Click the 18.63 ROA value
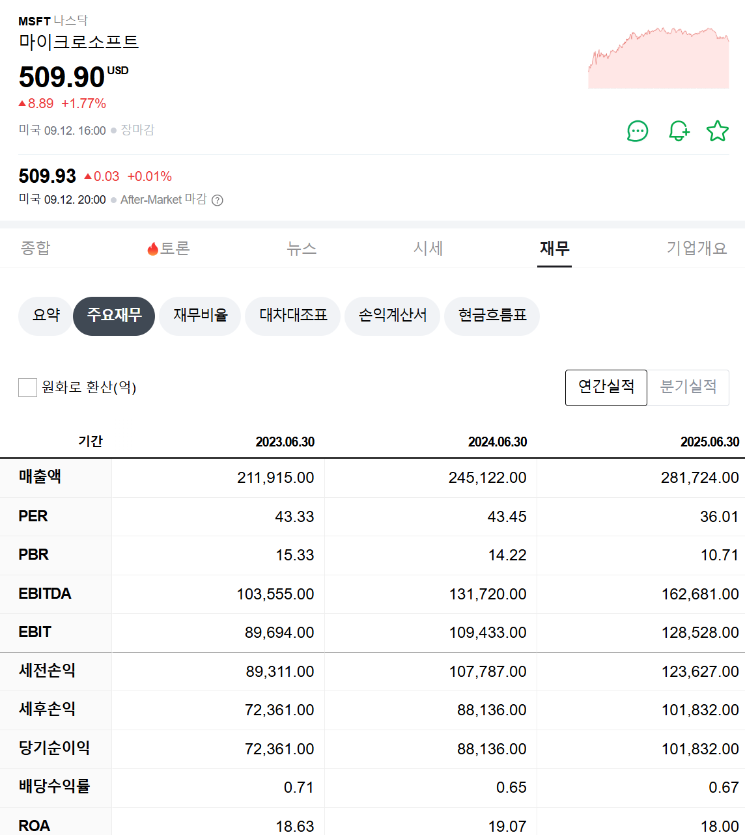 (295, 827)
